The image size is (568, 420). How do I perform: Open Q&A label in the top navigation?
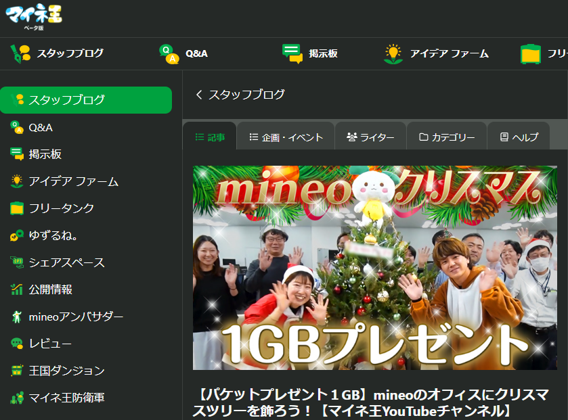coord(196,54)
